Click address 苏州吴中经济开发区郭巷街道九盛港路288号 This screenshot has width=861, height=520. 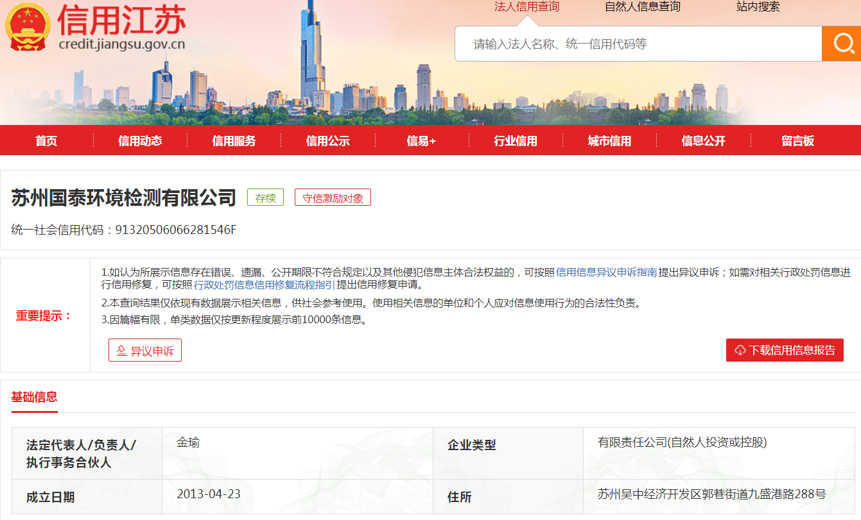pyautogui.click(x=711, y=494)
